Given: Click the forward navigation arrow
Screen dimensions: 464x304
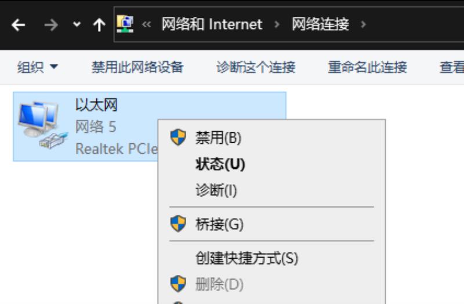Looking at the screenshot, I should [51, 25].
